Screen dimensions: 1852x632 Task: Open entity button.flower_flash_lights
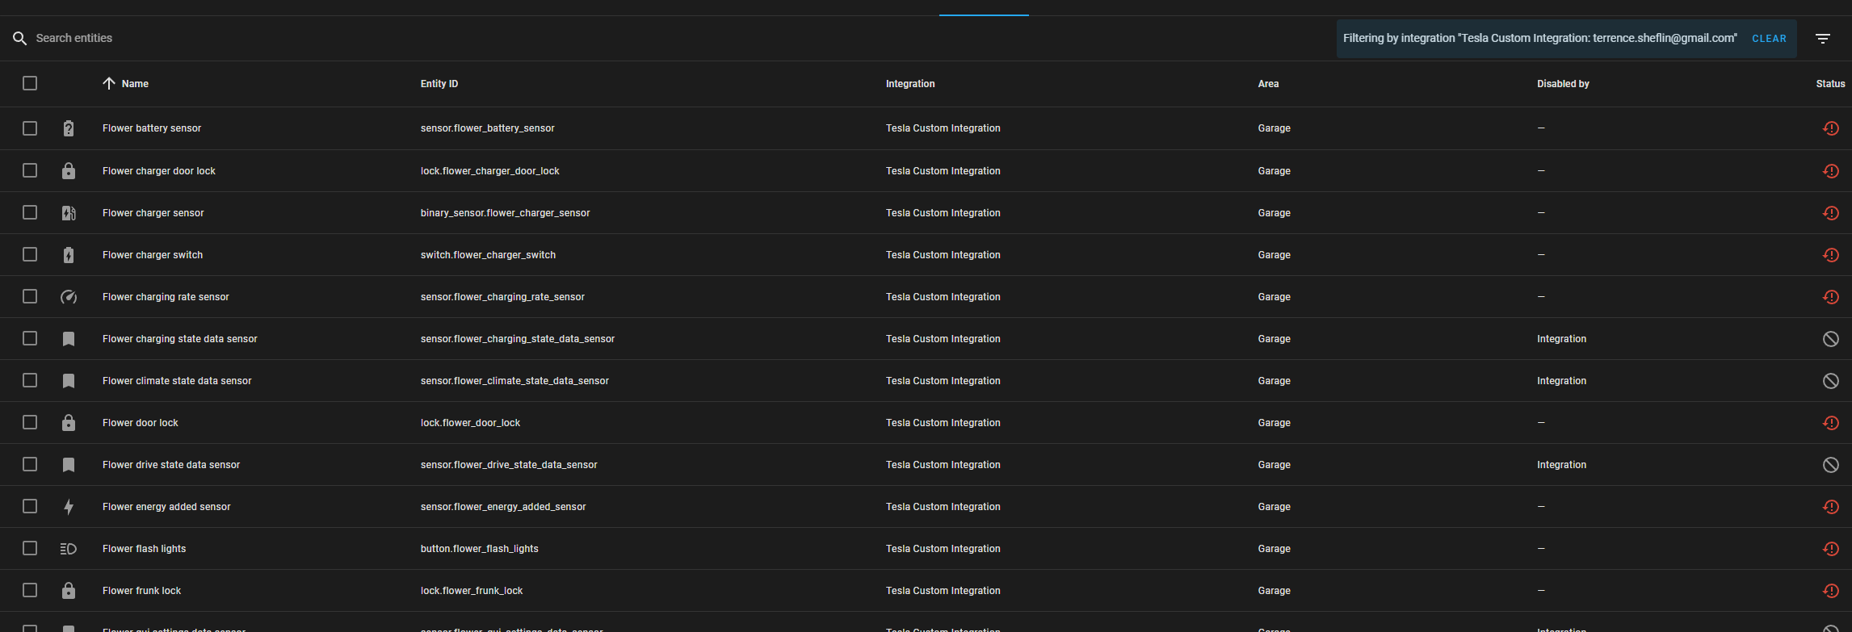[x=479, y=549]
